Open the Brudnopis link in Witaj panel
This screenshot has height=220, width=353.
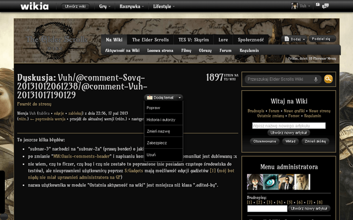point(256,111)
